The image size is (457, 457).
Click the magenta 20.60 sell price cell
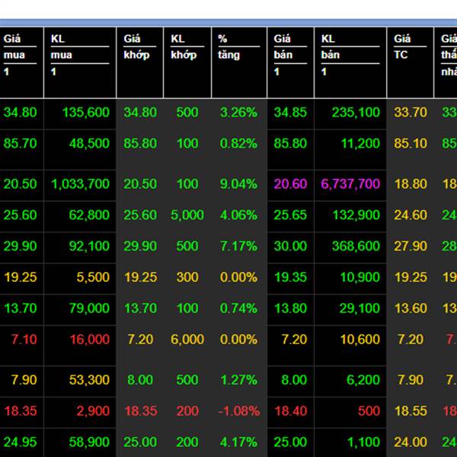289,184
